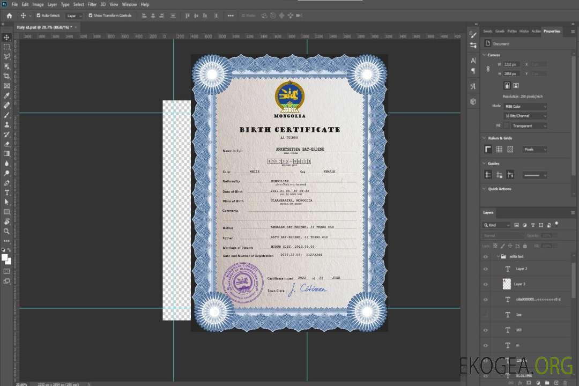This screenshot has width=579, height=386.
Task: Select the Object Selection tool
Action: [x=6, y=66]
